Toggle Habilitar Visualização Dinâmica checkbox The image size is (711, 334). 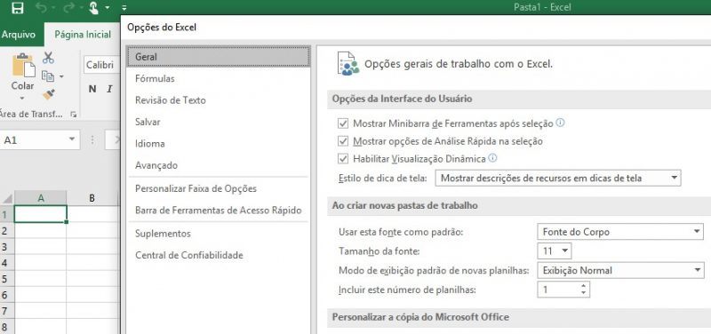[x=343, y=159]
